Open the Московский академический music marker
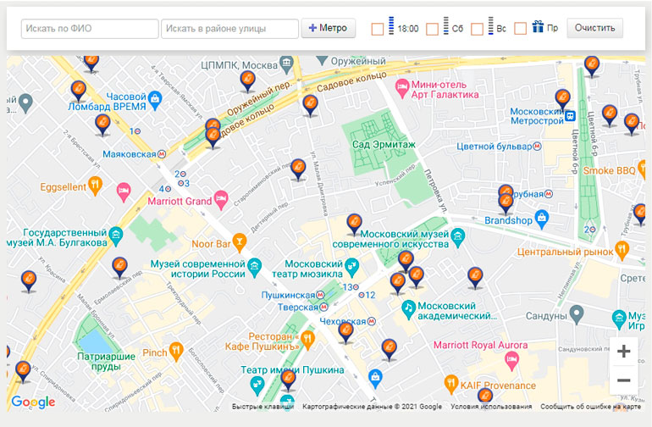Screen dimensions: 652x427 tap(408, 309)
